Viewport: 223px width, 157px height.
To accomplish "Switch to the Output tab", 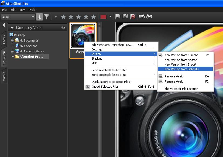I will point(4,76).
